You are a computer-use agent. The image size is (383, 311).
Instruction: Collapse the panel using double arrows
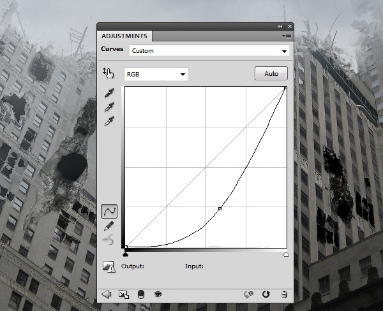[280, 26]
